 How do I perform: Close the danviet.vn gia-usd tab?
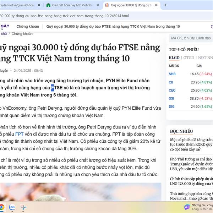(x=39, y=5)
